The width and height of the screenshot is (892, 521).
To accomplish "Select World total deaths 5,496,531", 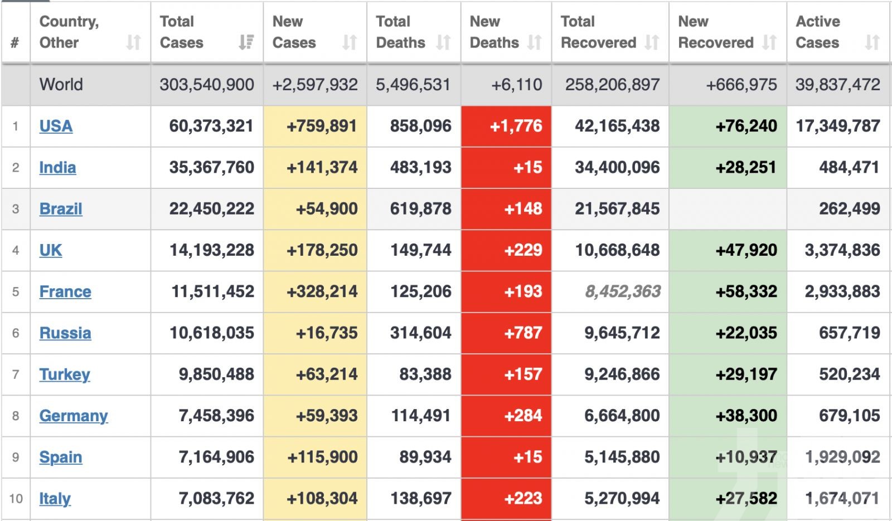I will pyautogui.click(x=413, y=85).
